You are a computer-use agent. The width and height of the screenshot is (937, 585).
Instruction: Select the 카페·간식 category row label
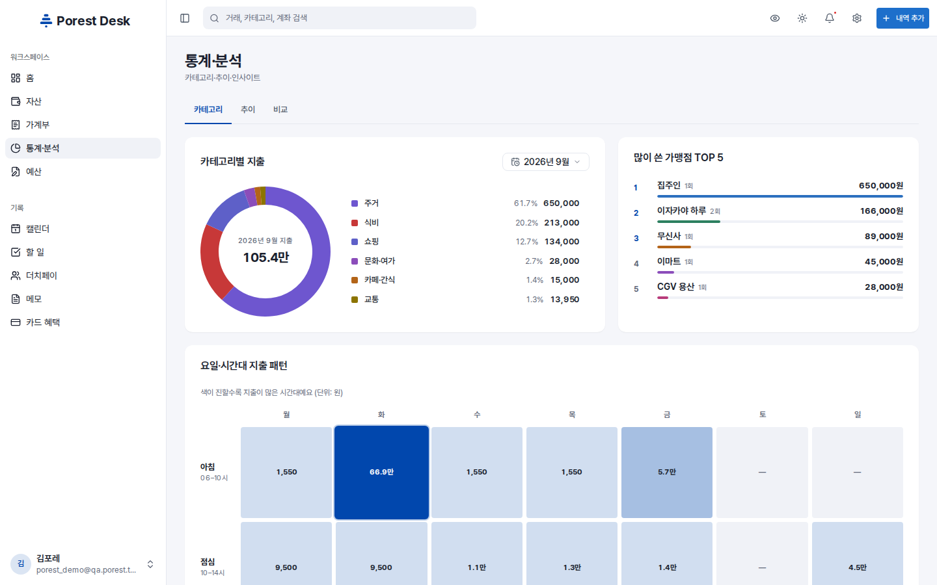coord(380,280)
